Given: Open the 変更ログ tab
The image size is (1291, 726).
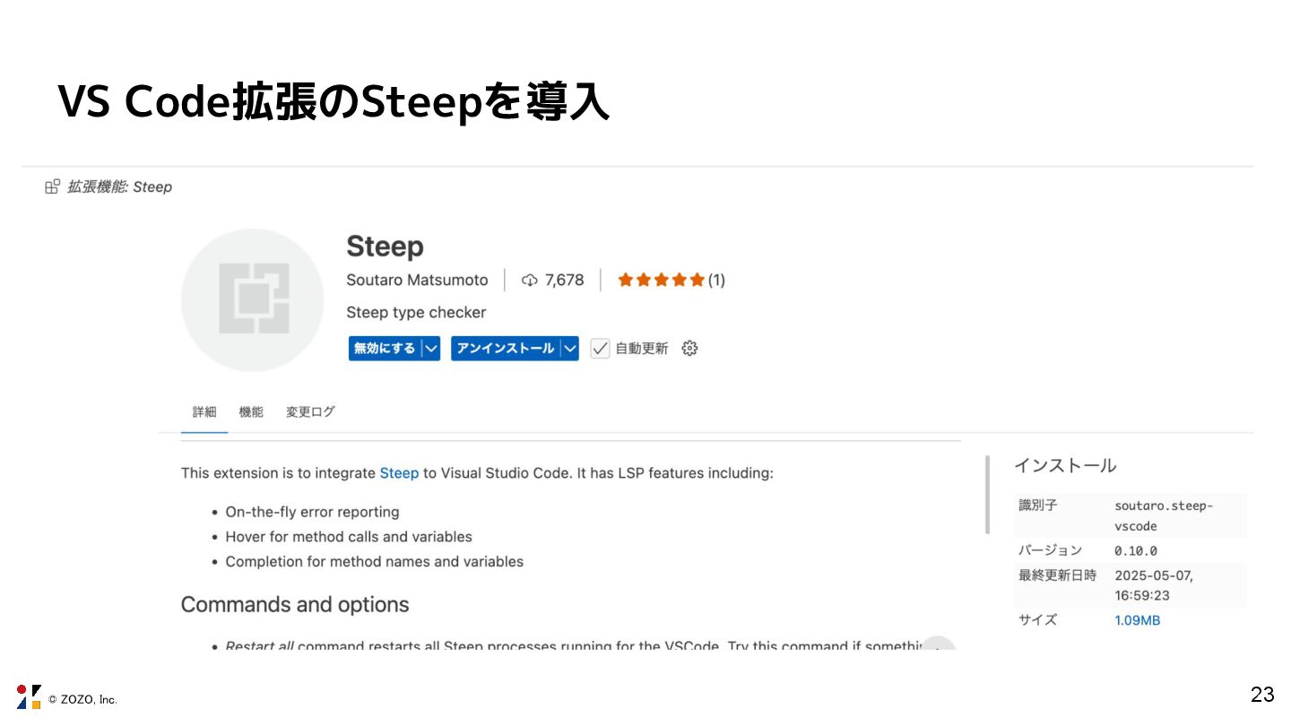Looking at the screenshot, I should pos(310,412).
